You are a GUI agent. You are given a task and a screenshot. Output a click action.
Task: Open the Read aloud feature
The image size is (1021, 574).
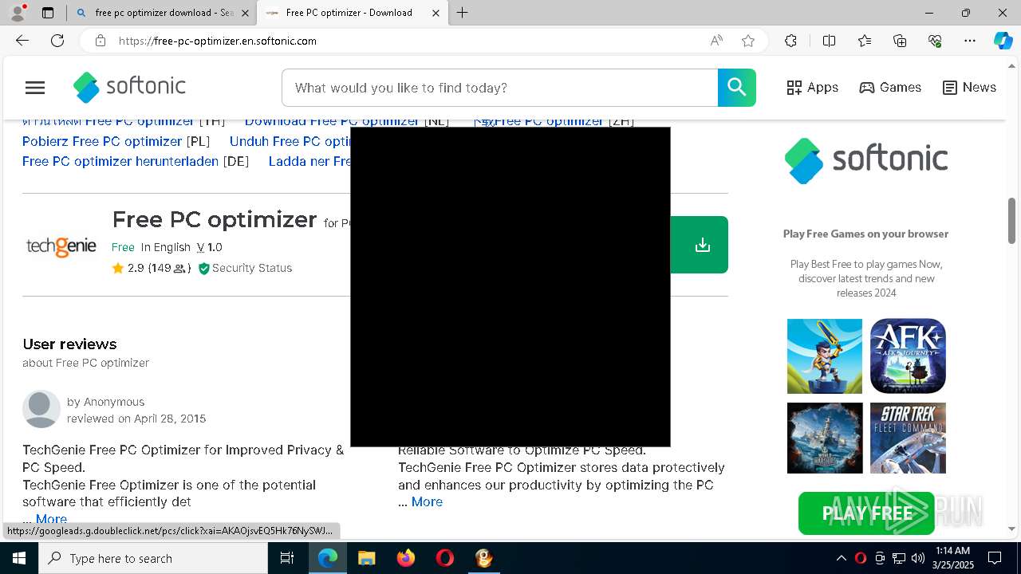point(716,41)
